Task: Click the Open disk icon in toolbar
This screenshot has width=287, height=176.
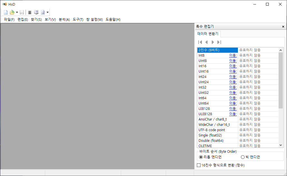Action: [36, 12]
